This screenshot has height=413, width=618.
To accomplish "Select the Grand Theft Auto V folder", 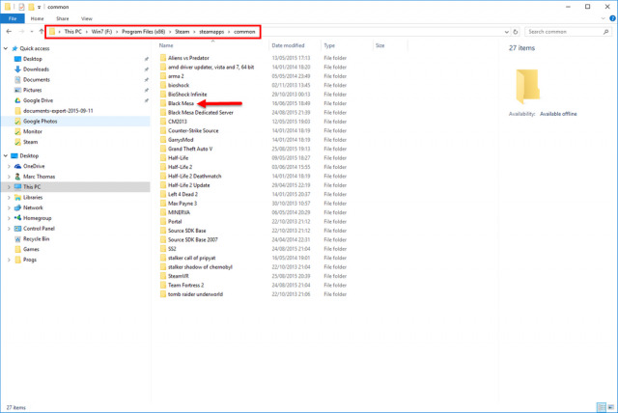I will pos(190,149).
